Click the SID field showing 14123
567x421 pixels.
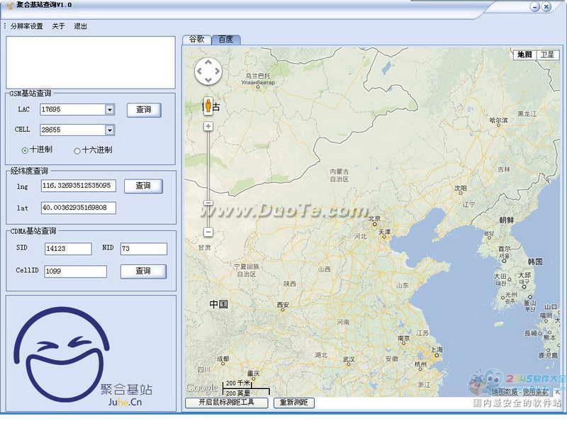(68, 249)
